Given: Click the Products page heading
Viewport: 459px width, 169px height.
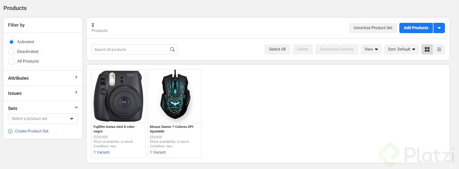Looking at the screenshot, I should pyautogui.click(x=15, y=8).
